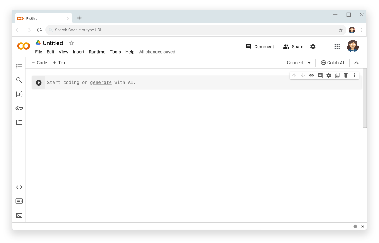Image resolution: width=379 pixels, height=243 pixels.
Task: Mirror the cell in a tab
Action: (337, 75)
